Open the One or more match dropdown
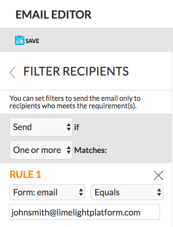 point(41,150)
